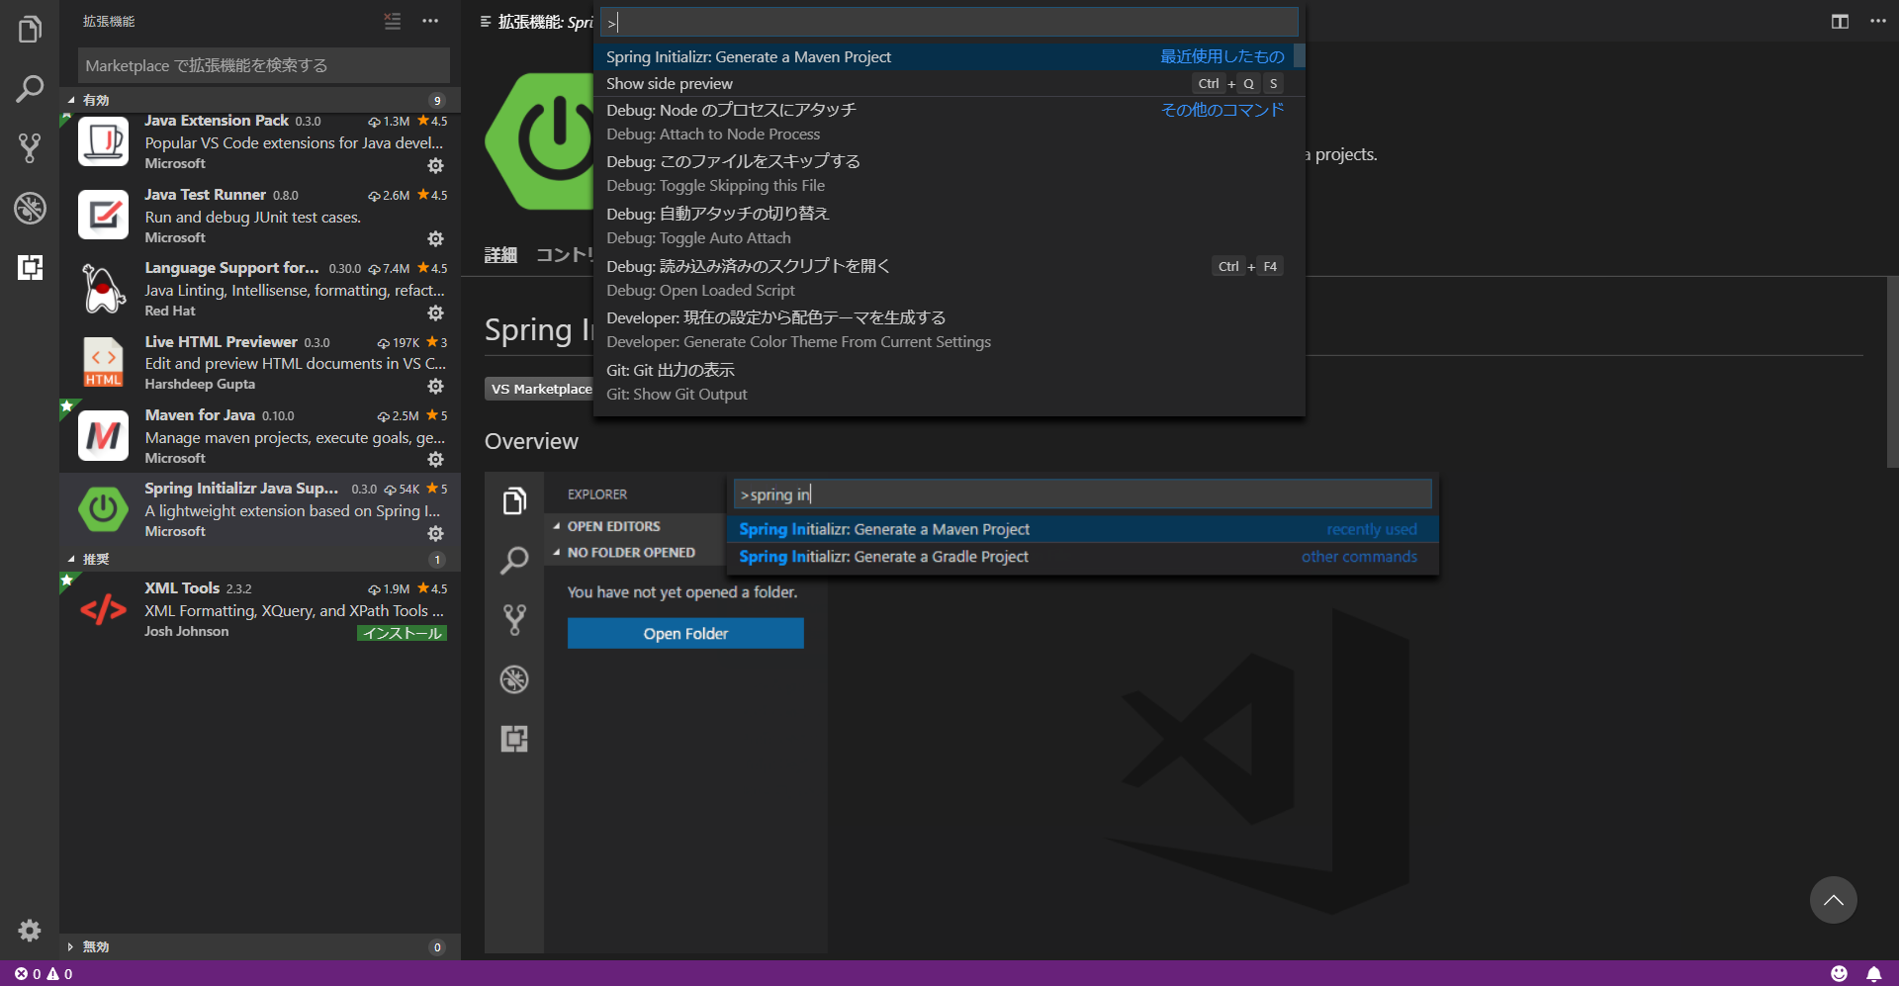Click Live HTML Previewer extension icon
Image resolution: width=1899 pixels, height=986 pixels.
click(104, 362)
